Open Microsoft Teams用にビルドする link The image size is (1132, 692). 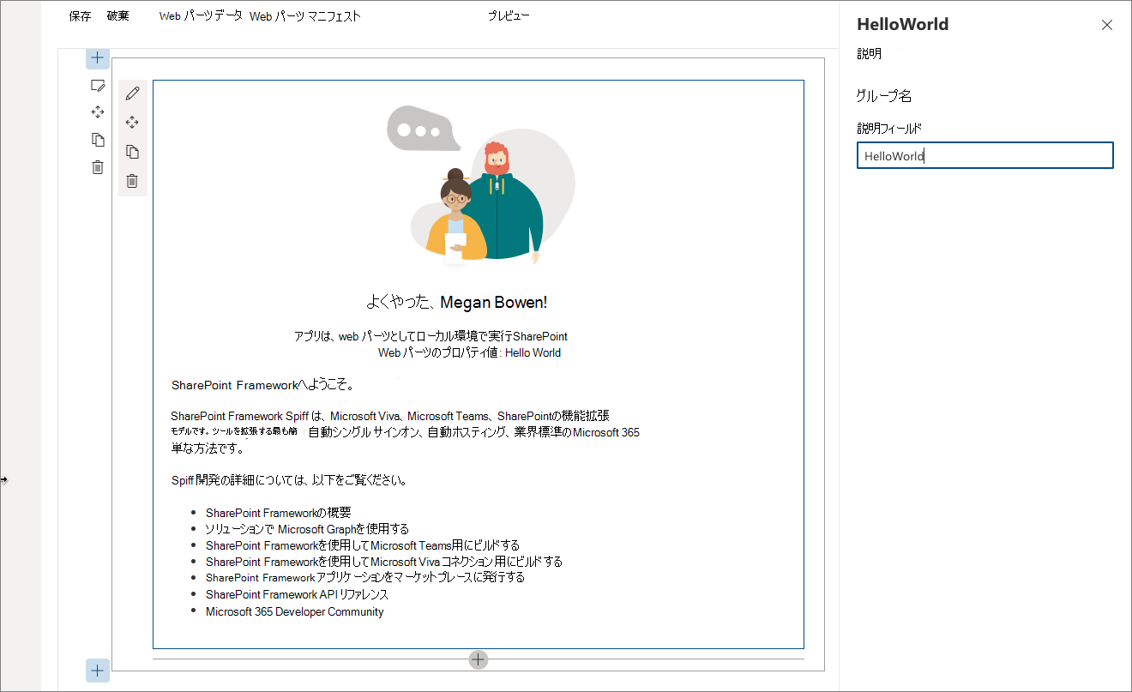(363, 545)
